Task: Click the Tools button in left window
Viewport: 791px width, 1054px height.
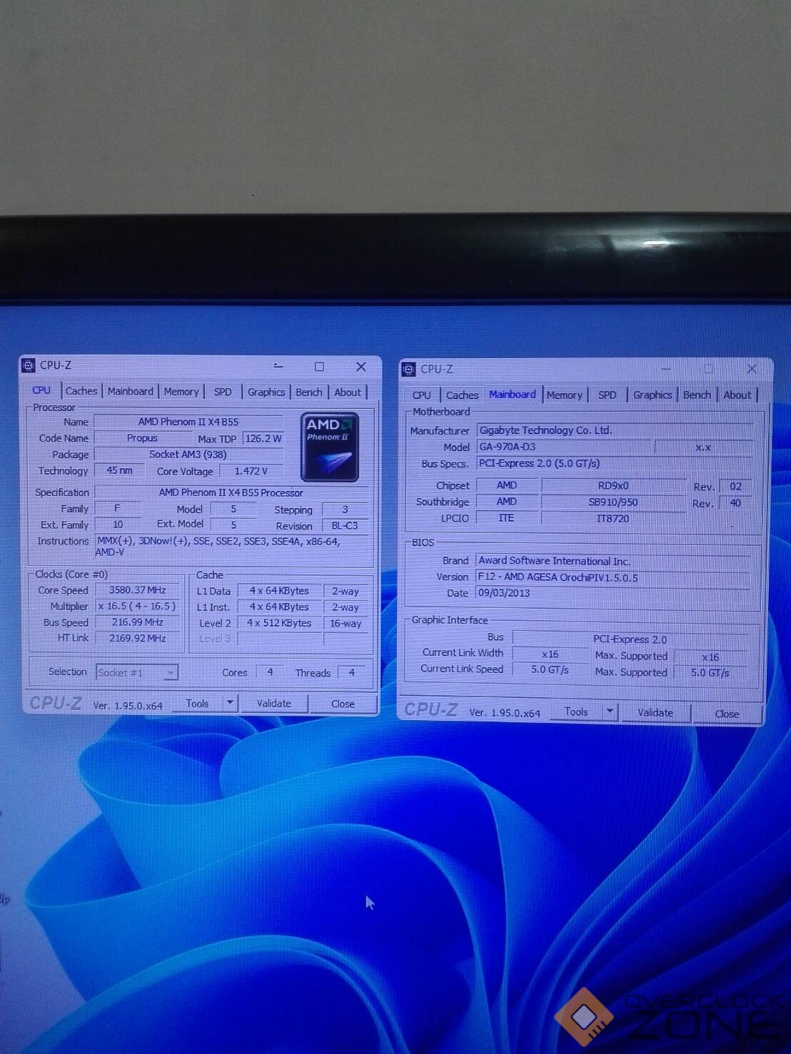Action: [x=197, y=704]
